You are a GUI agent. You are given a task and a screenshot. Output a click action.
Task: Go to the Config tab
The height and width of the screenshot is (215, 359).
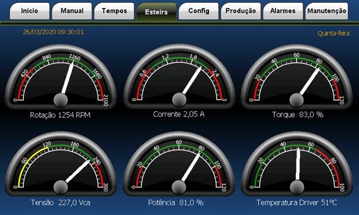[198, 11]
